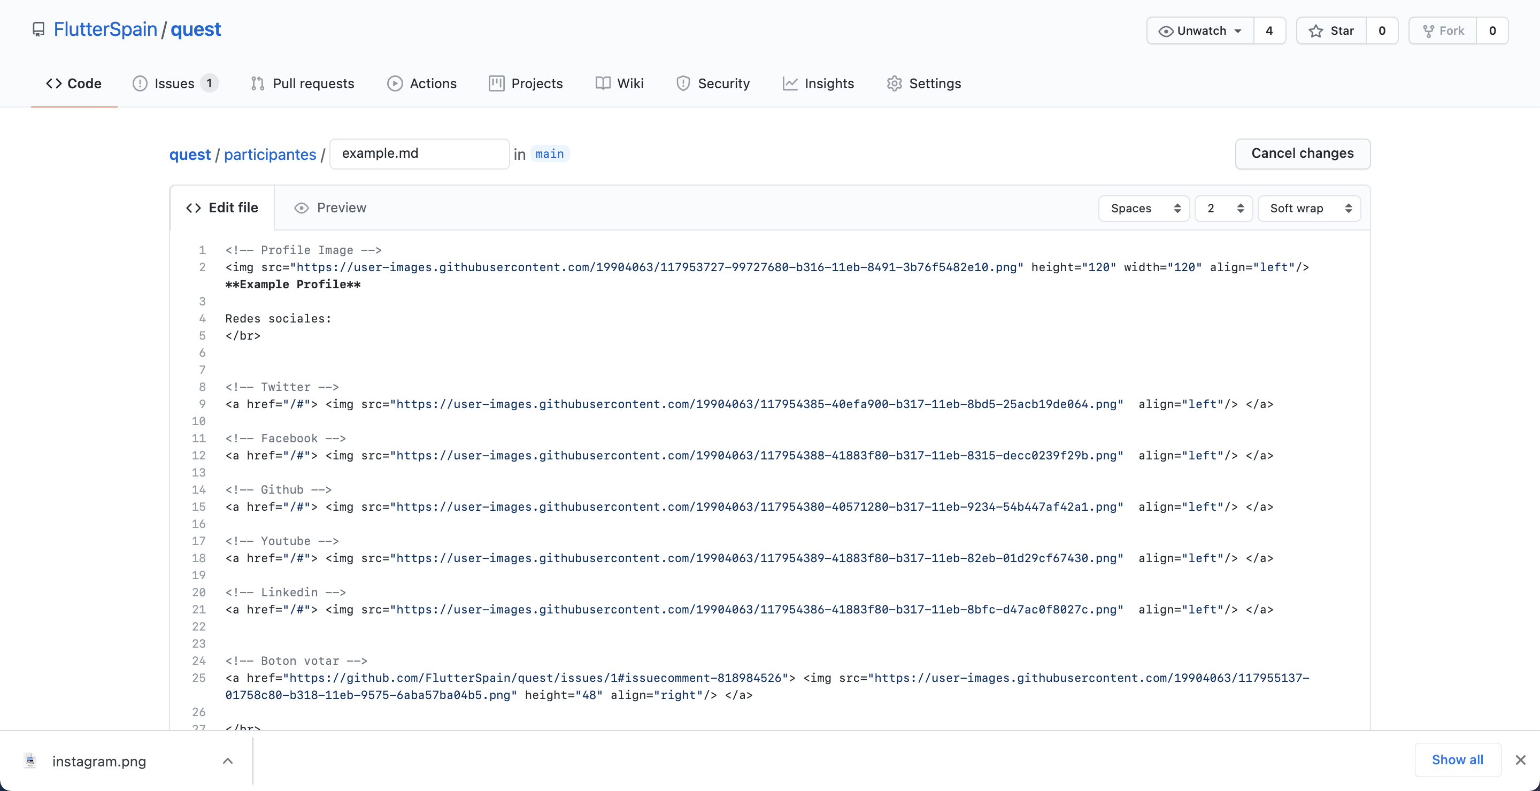Open the indent size 2 dropdown
Image resolution: width=1540 pixels, height=791 pixels.
pyautogui.click(x=1224, y=208)
